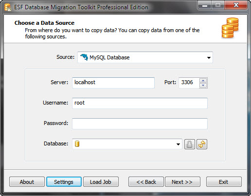Viewport: 251px width, 196px height.
Task: Click the app icon in title bar
Action: tap(7, 7)
